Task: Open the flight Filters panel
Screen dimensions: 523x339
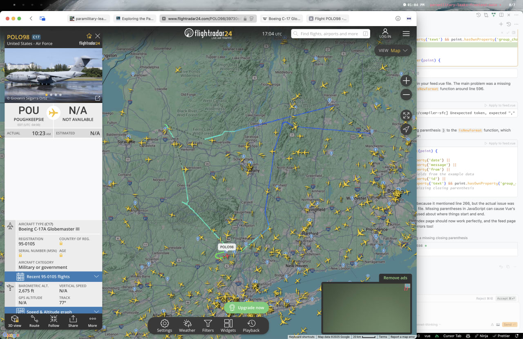Action: 208,325
